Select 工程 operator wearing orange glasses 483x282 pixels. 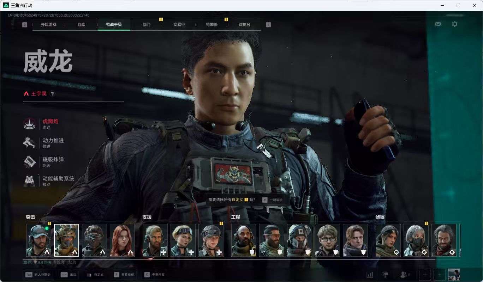point(272,240)
